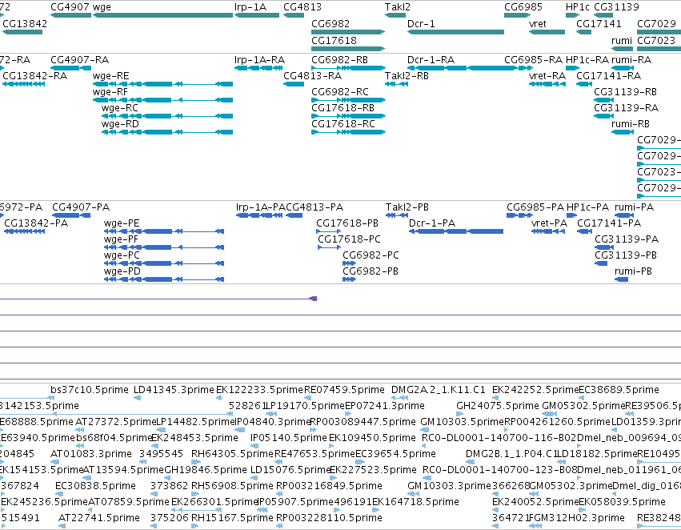Select the 'LD41345.3prime' EST label
Screen dimensions: 681x530
click(174, 390)
